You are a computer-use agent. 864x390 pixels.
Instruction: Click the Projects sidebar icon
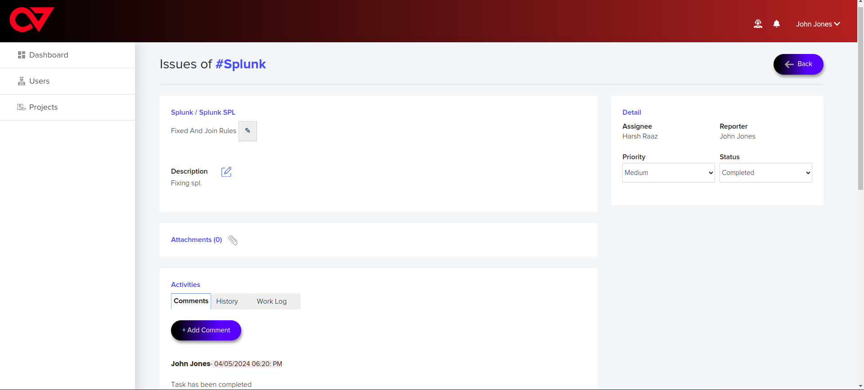(x=21, y=107)
